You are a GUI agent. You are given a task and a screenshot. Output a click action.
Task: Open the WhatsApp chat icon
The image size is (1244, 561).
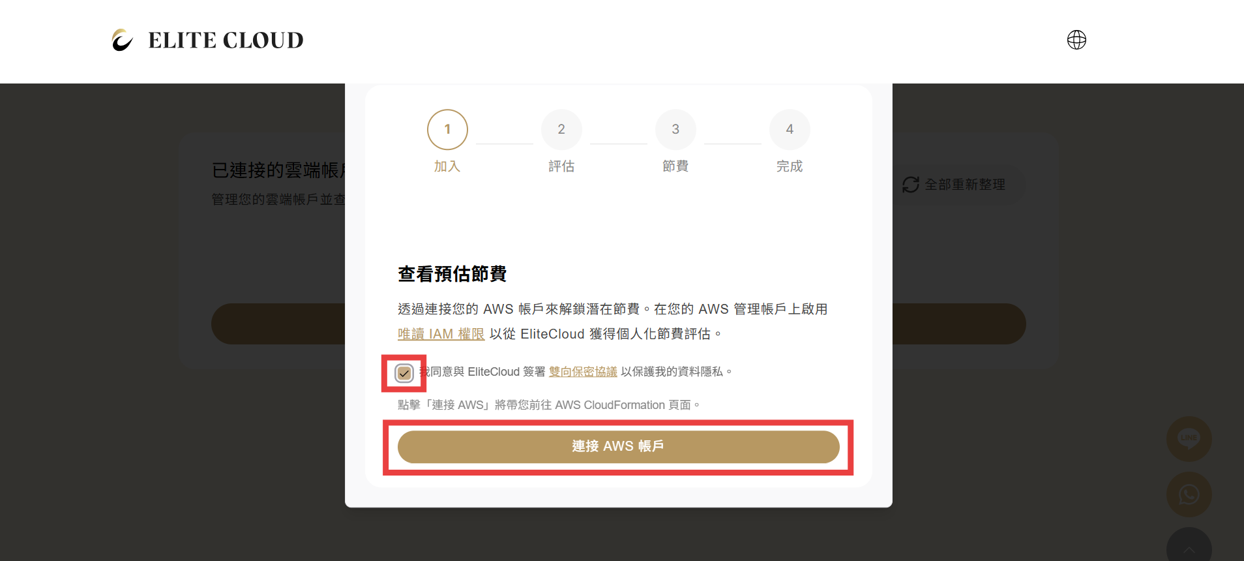(x=1189, y=494)
